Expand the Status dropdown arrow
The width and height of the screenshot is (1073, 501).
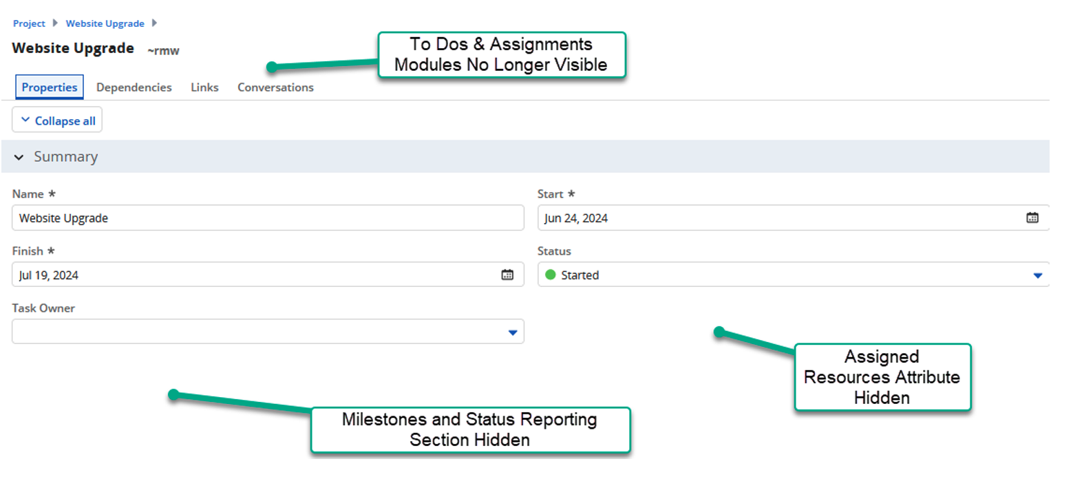(1038, 275)
